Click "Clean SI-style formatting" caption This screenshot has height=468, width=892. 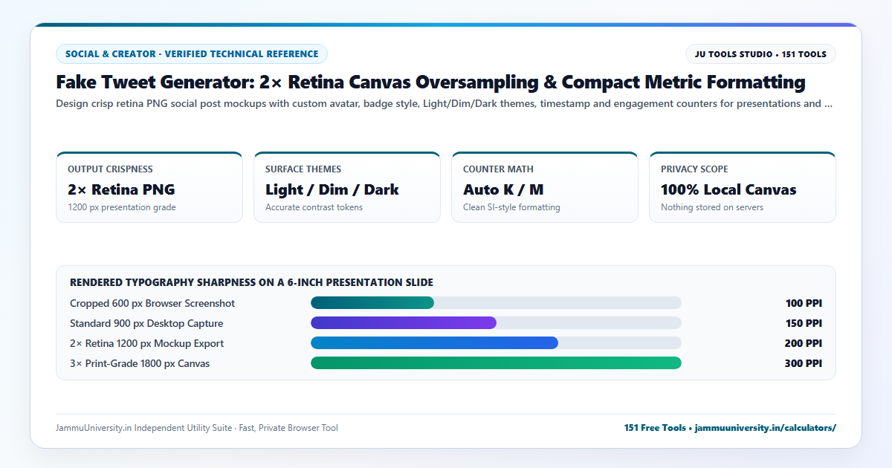coord(511,207)
